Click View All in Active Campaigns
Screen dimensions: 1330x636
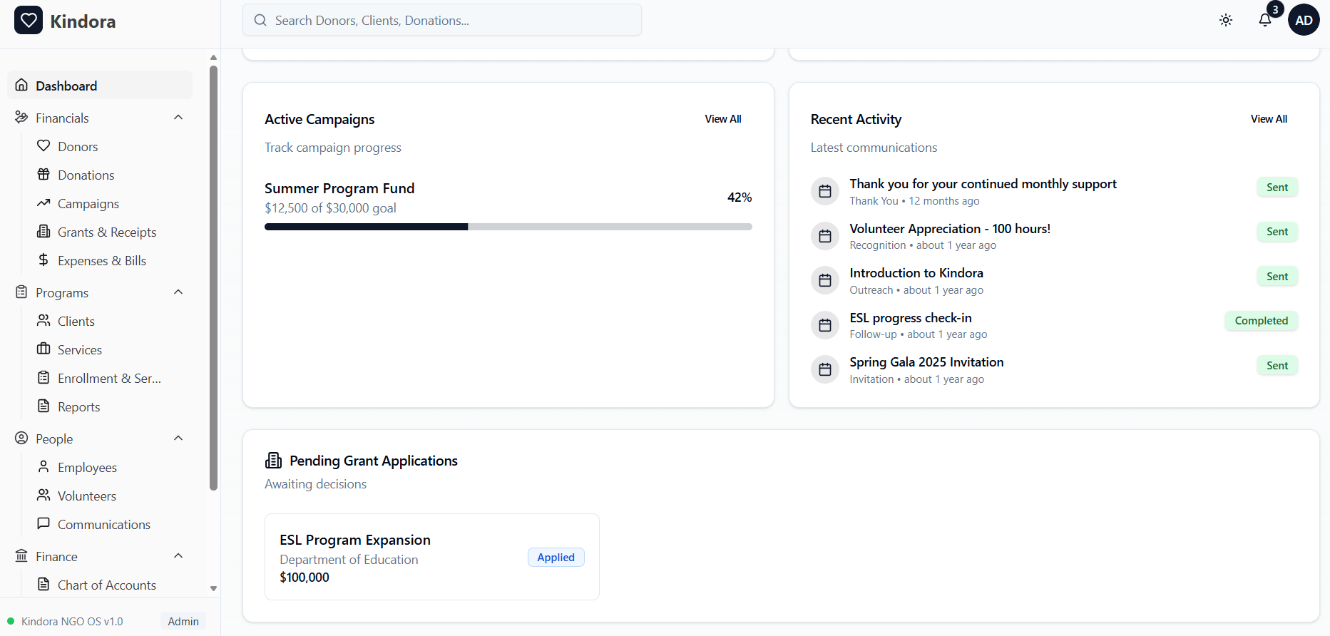point(723,119)
